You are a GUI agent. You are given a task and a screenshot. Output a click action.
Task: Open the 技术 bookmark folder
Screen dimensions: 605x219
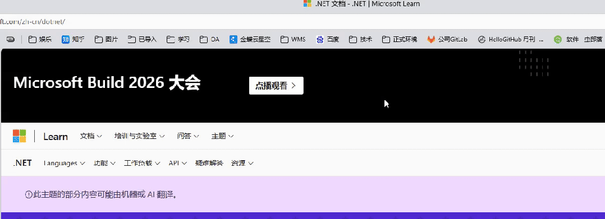360,39
